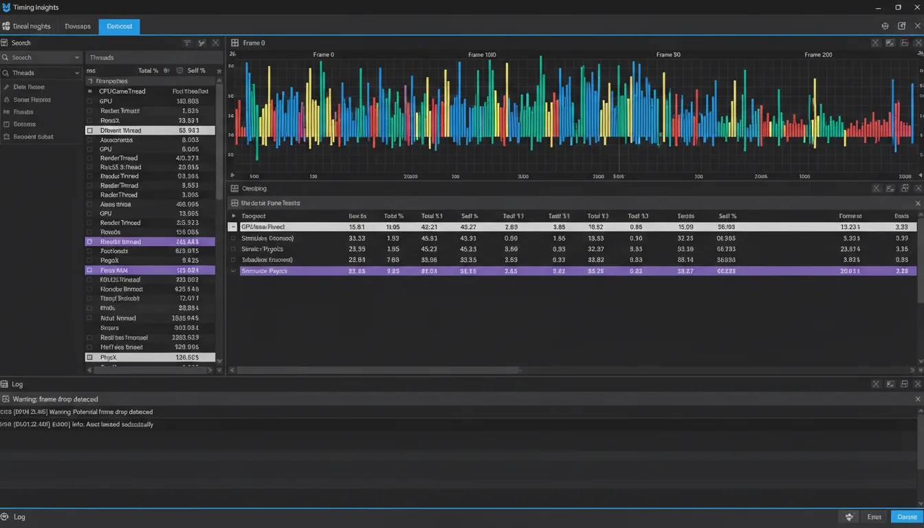Enable the PhysX thread checkbox
Viewport: 924px width, 528px height.
coord(88,357)
